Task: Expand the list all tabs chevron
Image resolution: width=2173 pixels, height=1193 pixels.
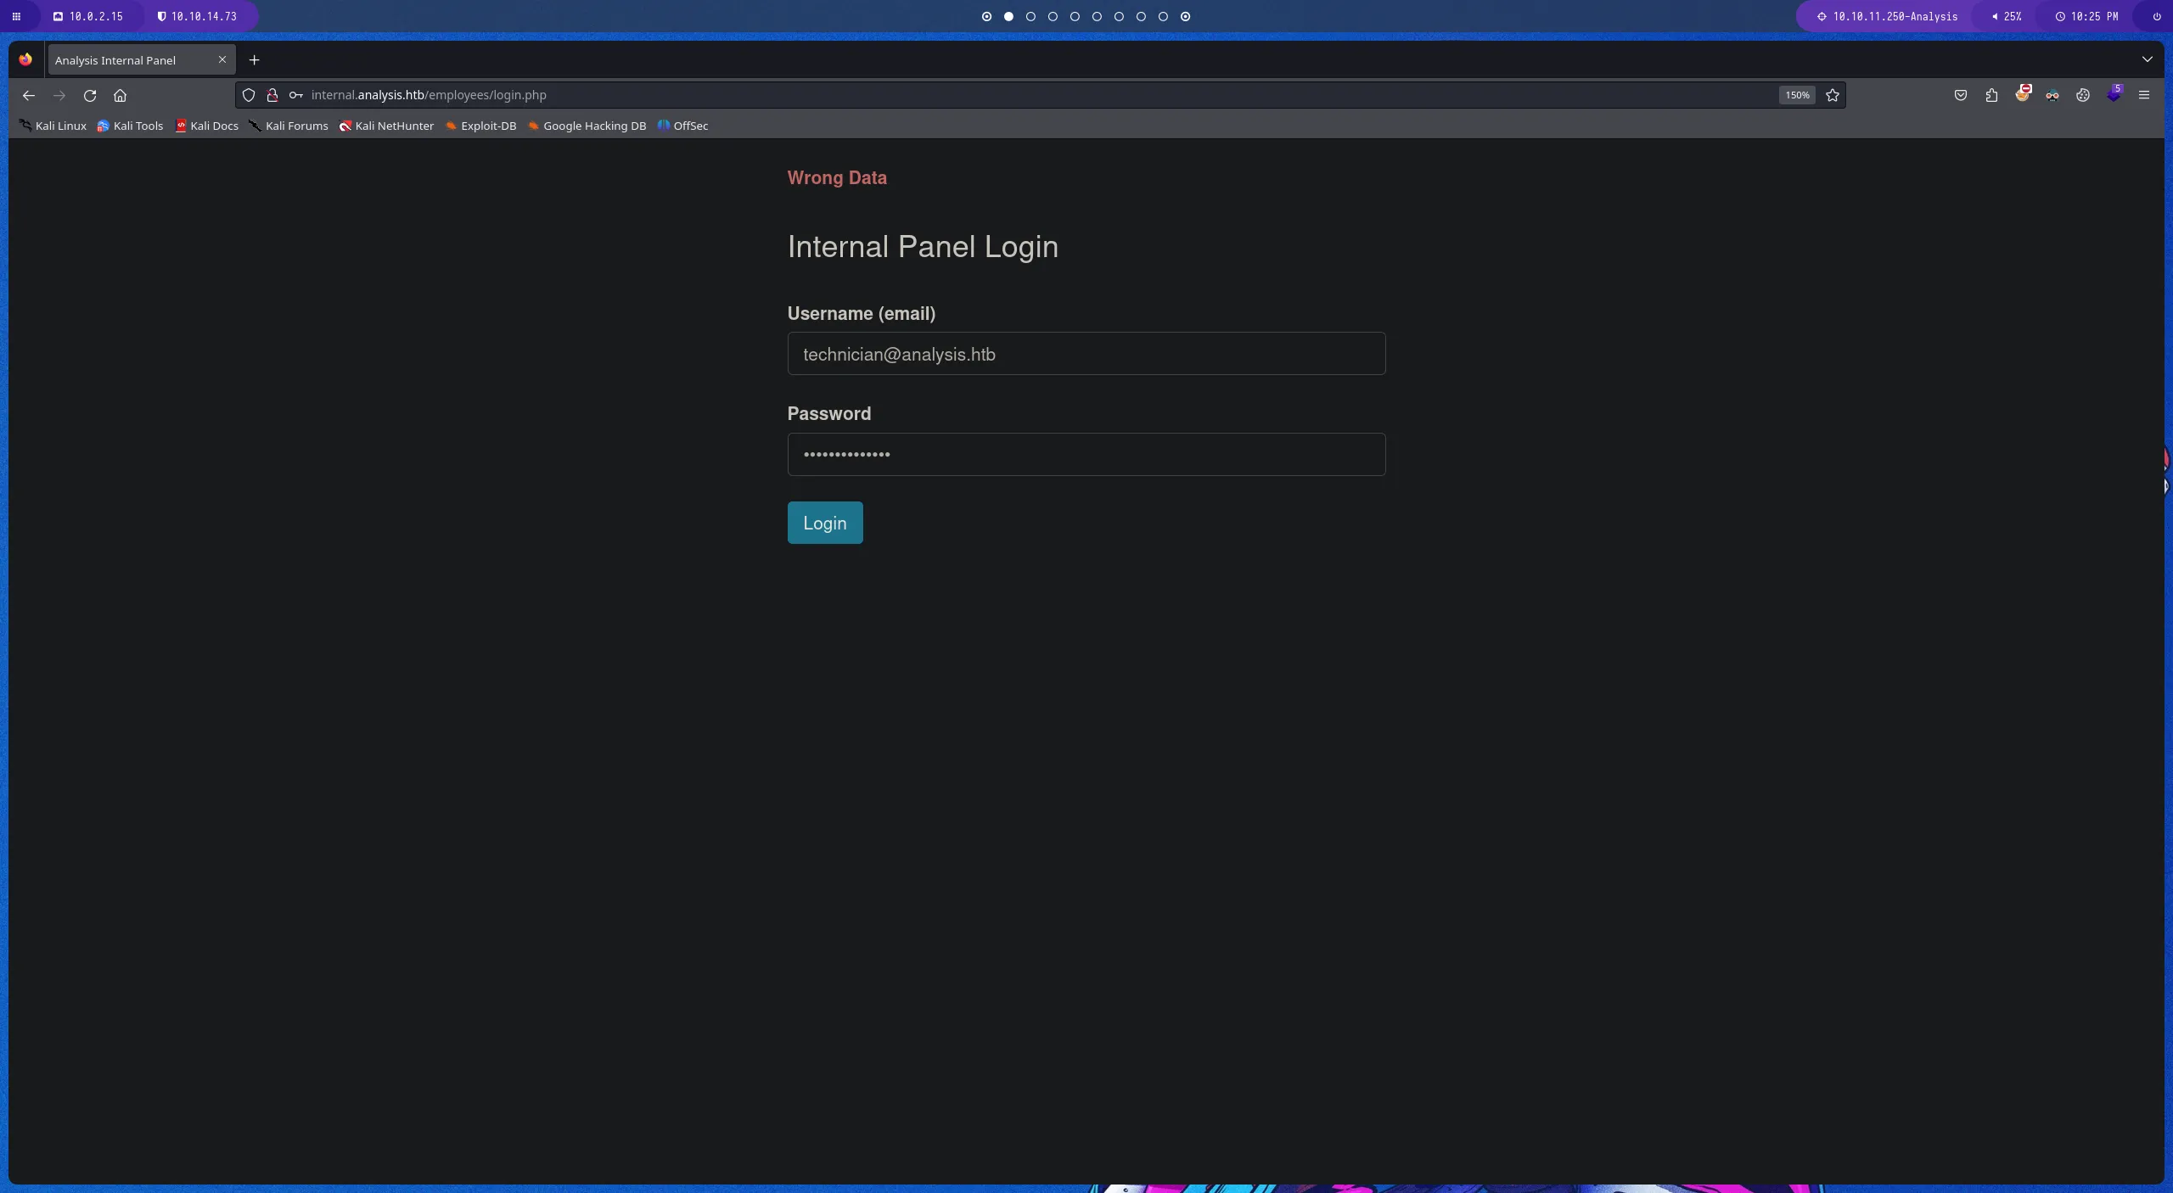Action: click(2148, 59)
